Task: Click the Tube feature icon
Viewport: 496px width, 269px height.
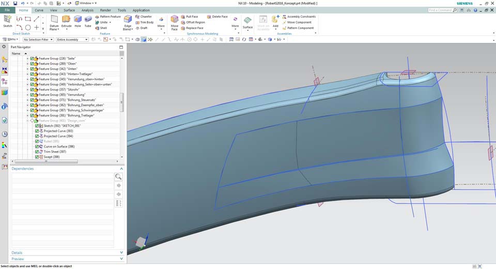Action: coord(88,20)
